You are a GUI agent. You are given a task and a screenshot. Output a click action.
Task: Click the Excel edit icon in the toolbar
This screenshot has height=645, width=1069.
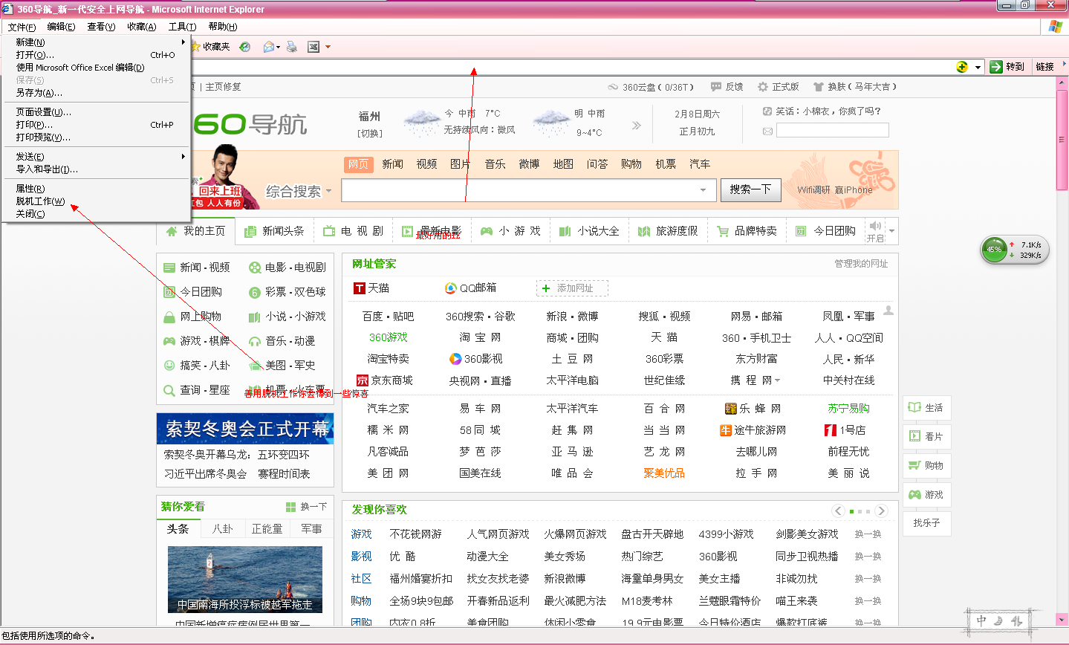(313, 46)
